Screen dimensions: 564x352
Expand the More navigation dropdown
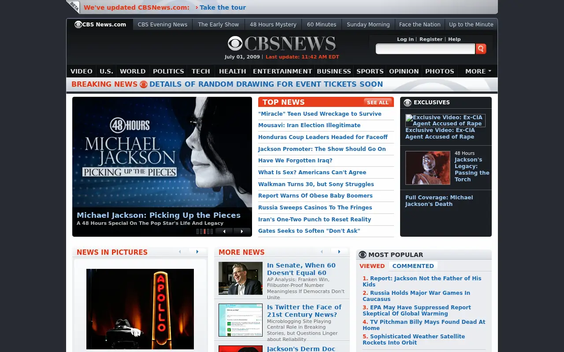[x=478, y=71]
